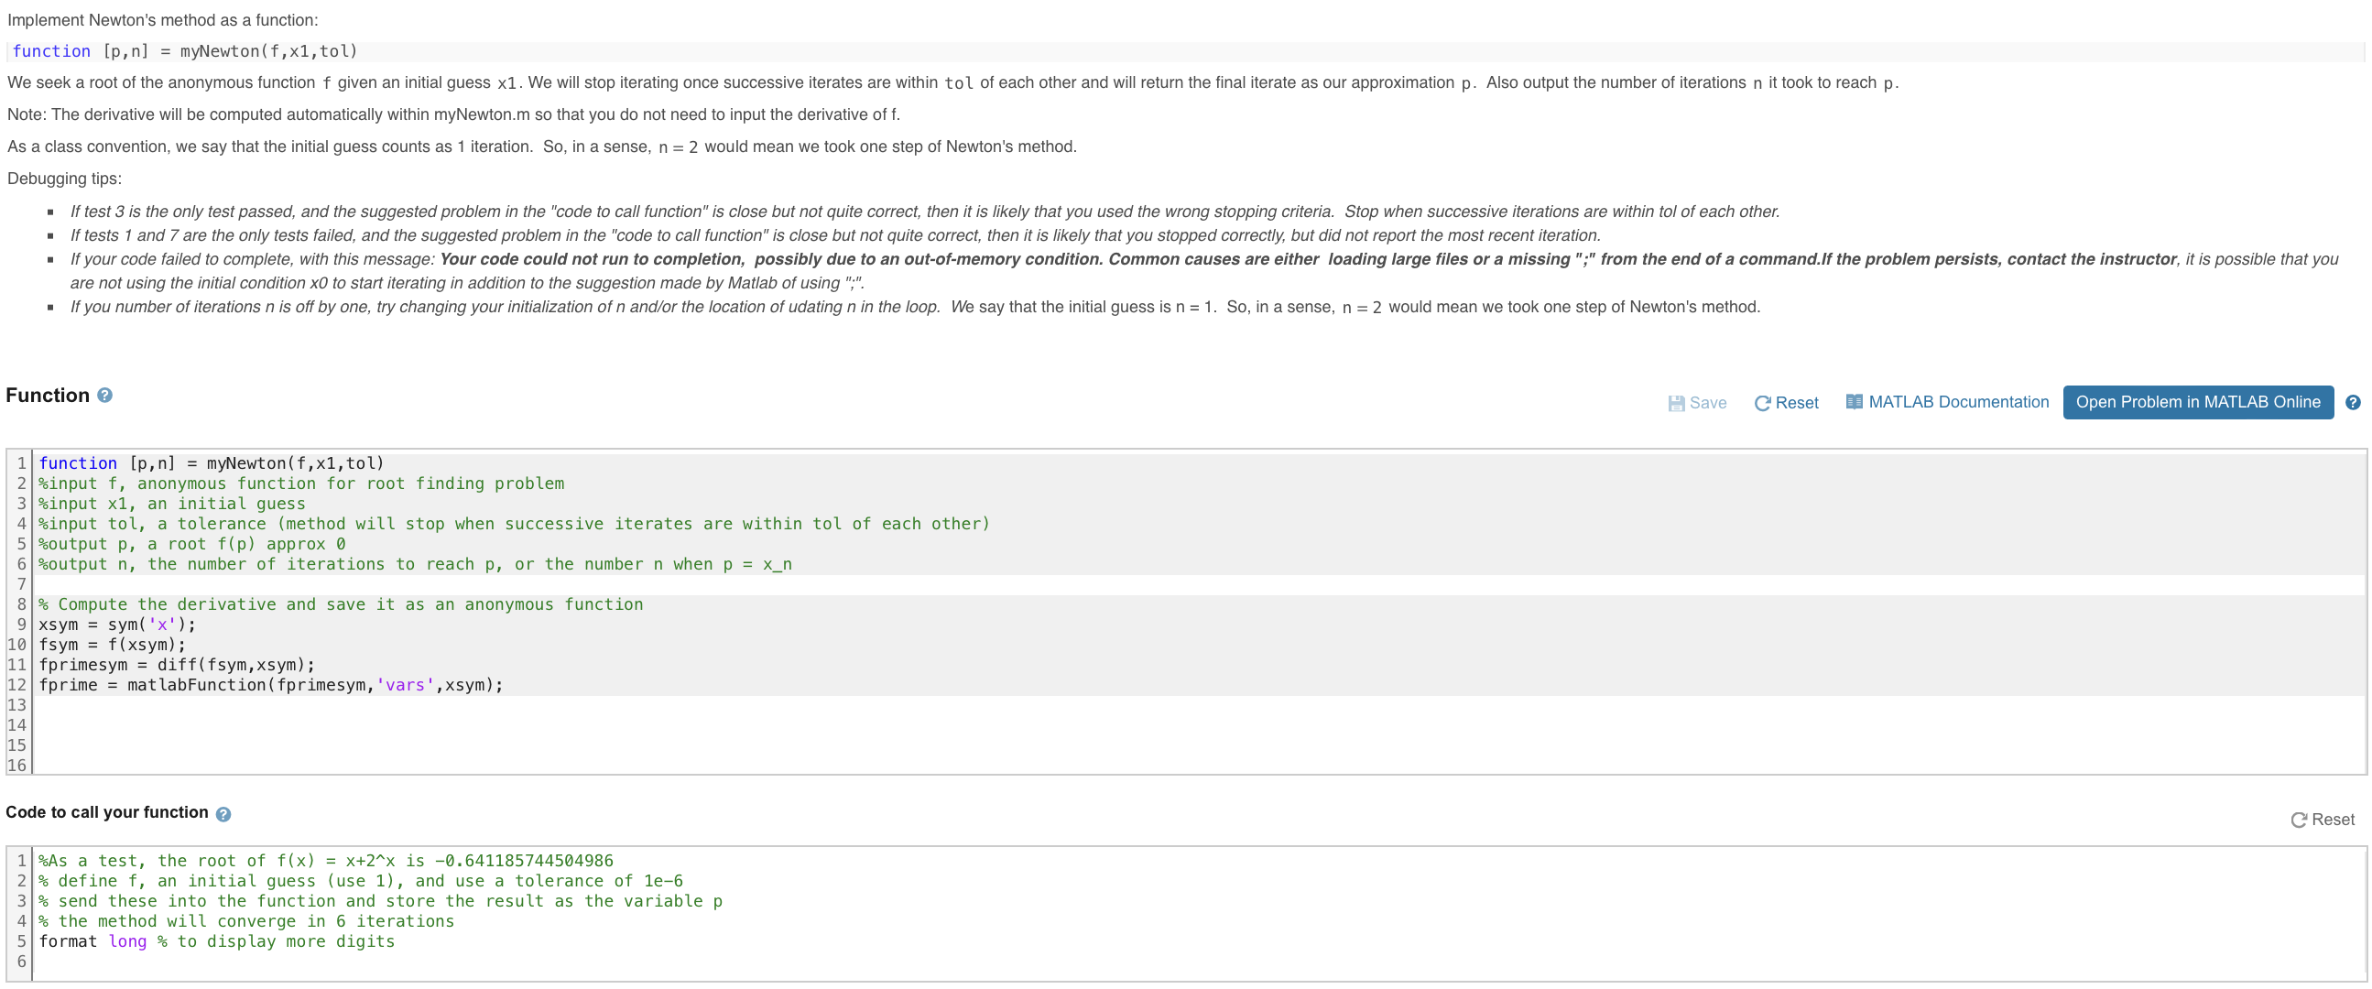Save the myNewton function code
The width and height of the screenshot is (2372, 989).
[x=1697, y=402]
